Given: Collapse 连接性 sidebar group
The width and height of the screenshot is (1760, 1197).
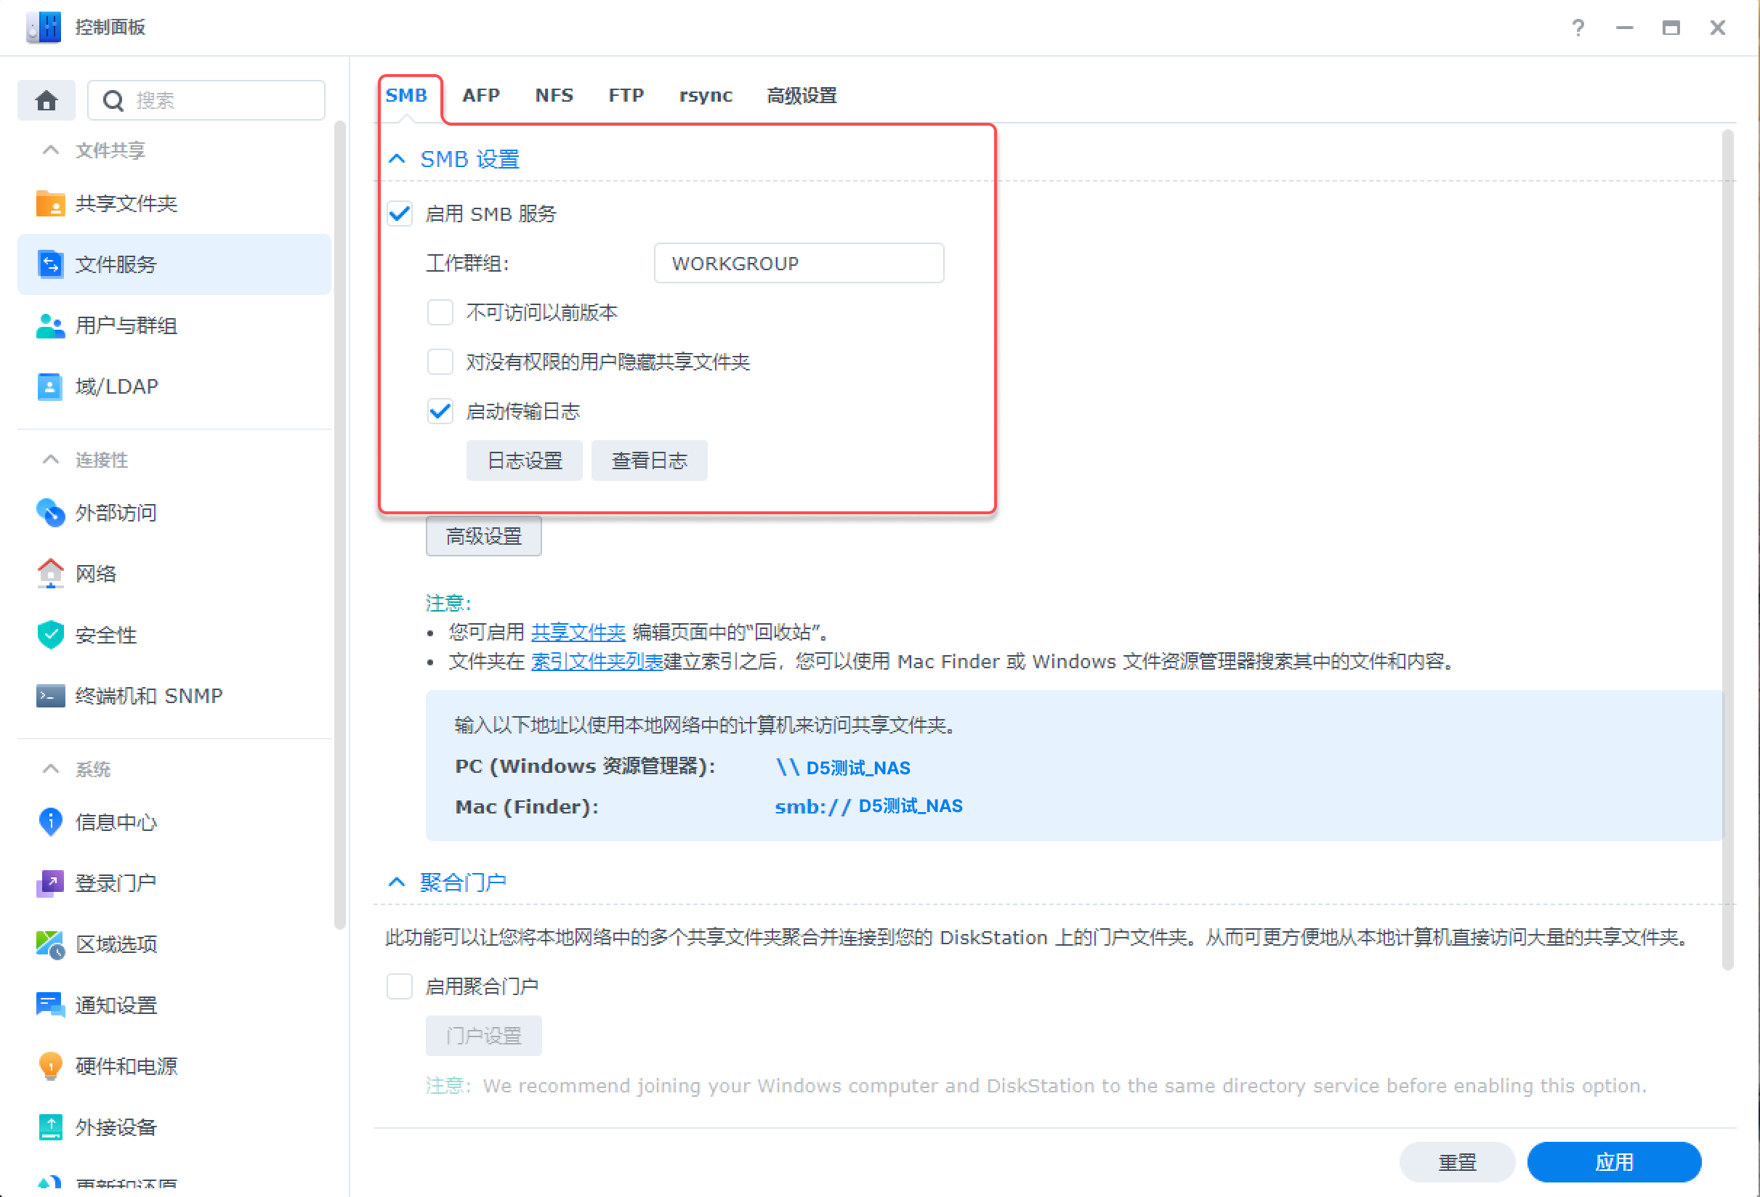Looking at the screenshot, I should 51,460.
